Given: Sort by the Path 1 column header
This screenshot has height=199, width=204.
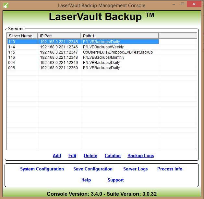Looking at the screenshot, I should [120, 36].
